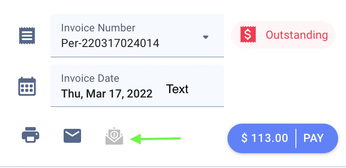
Task: Click the PAY label on blue button
Action: click(x=313, y=138)
